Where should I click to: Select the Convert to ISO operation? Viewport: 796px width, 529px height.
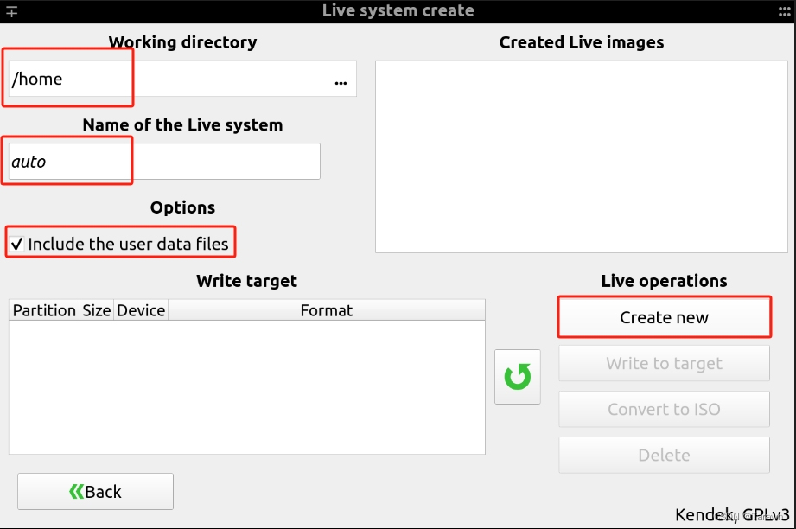click(663, 409)
